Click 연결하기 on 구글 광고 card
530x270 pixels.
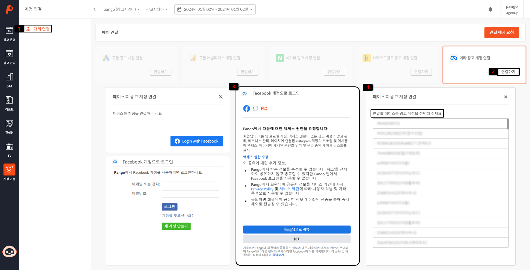[x=161, y=72]
